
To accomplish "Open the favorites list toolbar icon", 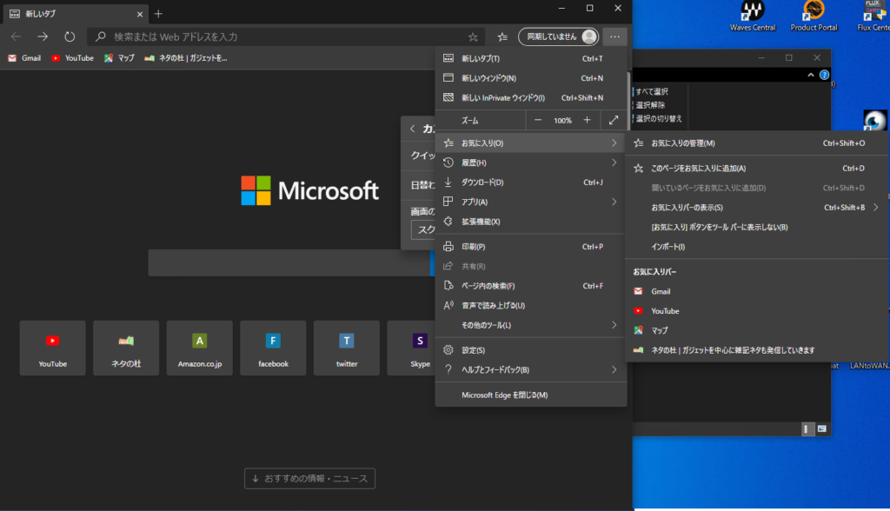I will click(x=502, y=36).
